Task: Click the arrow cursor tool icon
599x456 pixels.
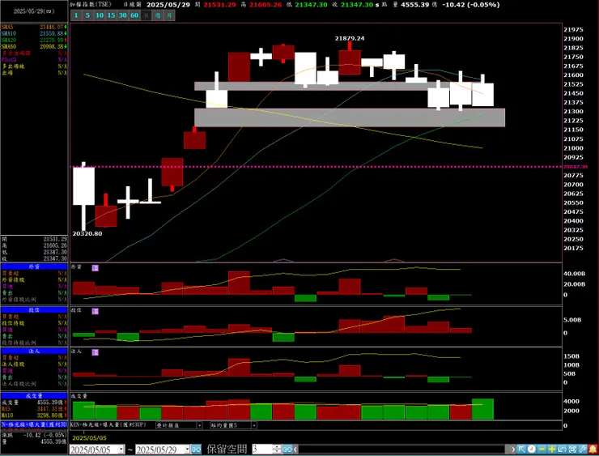Action: point(521,450)
